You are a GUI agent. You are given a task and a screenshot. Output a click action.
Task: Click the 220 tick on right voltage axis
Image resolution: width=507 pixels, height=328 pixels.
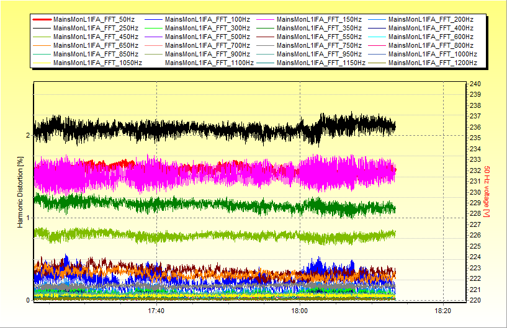(x=474, y=300)
